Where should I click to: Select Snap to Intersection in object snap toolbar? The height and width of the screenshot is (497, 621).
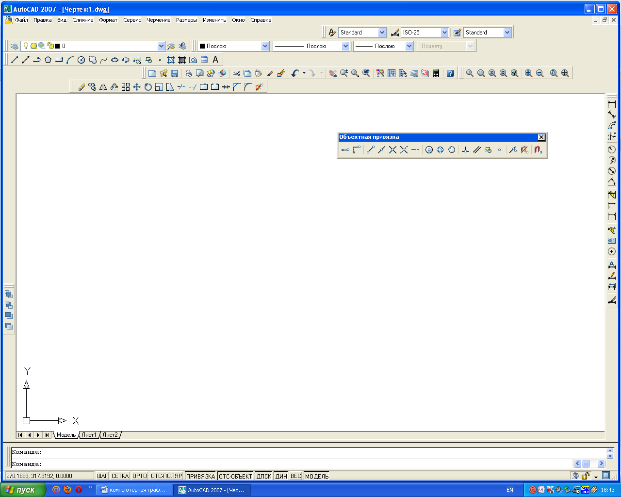point(393,150)
